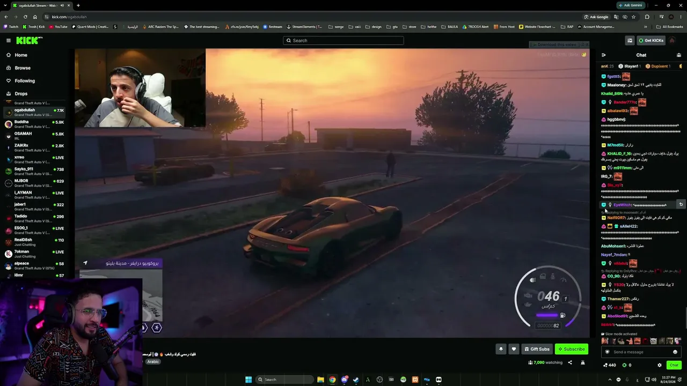Click the channel points 440 indicator
This screenshot has height=386, width=687.
(610, 365)
